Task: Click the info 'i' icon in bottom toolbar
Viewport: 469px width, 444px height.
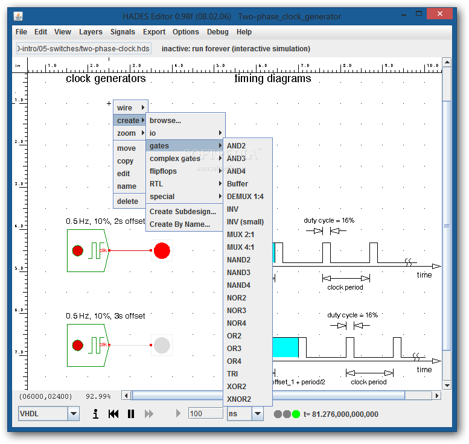Action: pos(95,414)
